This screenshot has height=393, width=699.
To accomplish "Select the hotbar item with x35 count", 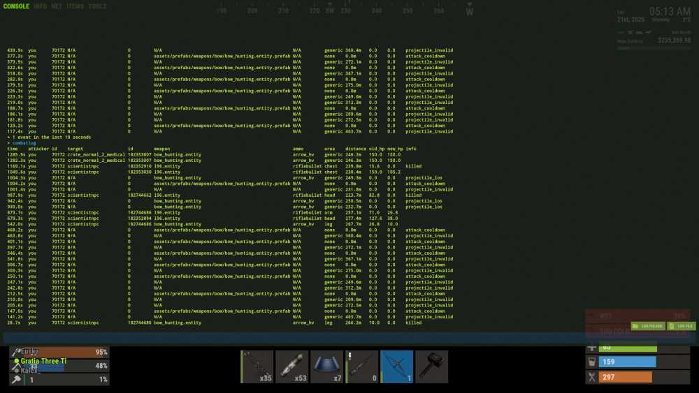I will coord(257,367).
